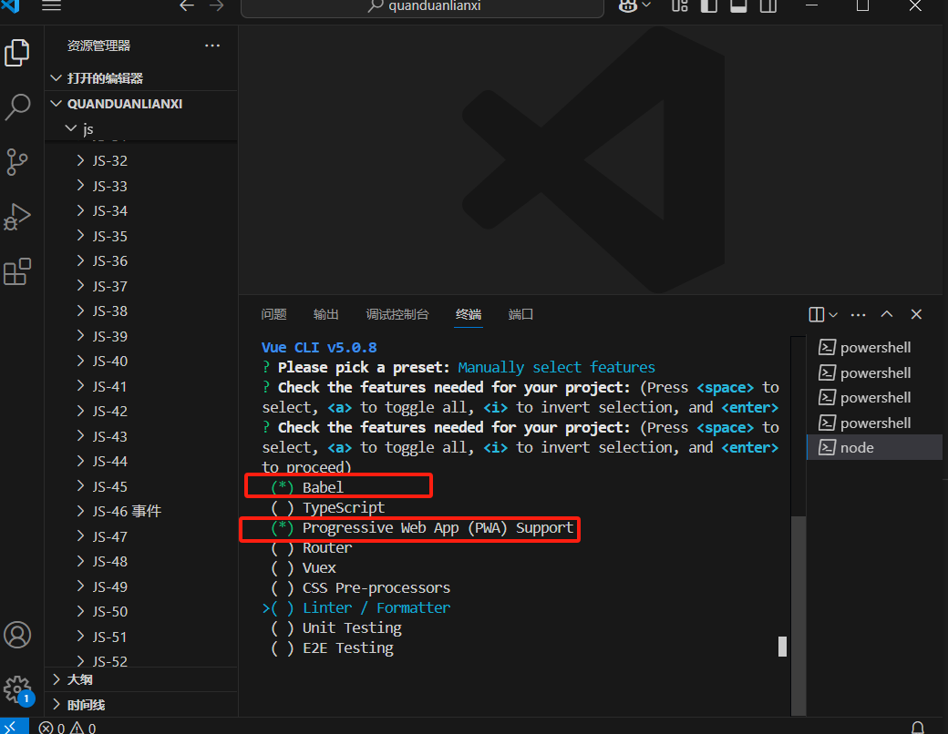Toggle the Progressive Web App Support option
Viewport: 948px width, 734px height.
[x=422, y=528]
